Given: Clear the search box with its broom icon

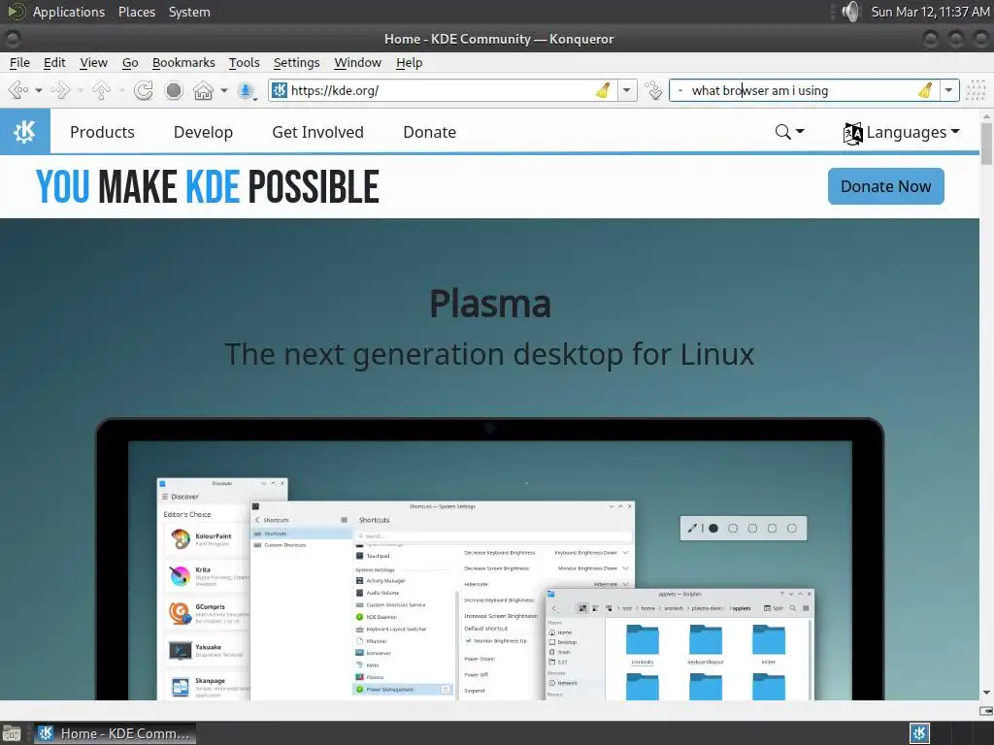Looking at the screenshot, I should [x=925, y=90].
